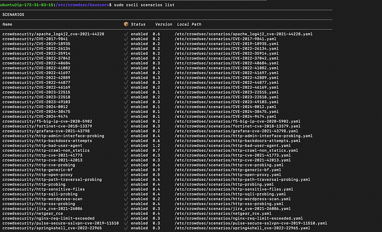The image size is (382, 232).
Task: Click path /etc/crowdsec/scenarios/http-open-proxy.yaml
Action: coord(228,175)
